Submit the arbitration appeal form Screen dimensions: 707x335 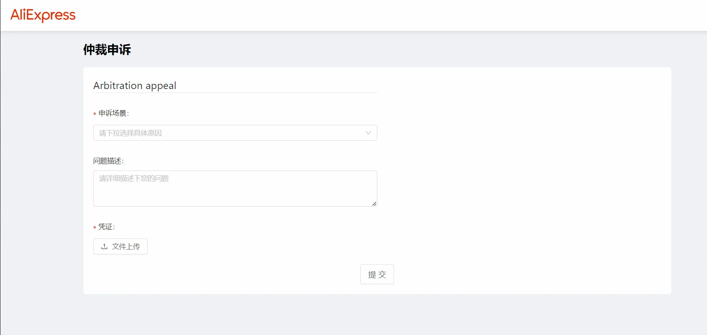click(x=377, y=274)
